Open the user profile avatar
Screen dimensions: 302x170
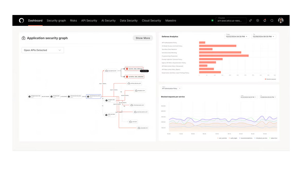(281, 20)
